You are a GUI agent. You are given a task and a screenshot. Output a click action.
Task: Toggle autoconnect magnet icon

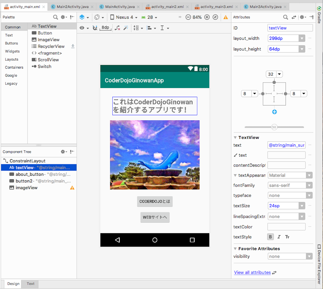[95, 28]
